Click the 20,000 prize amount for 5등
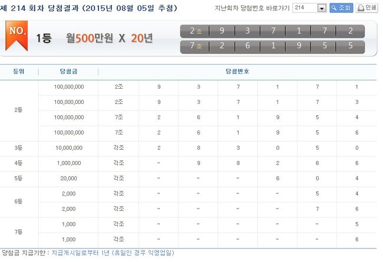Screen dimensions: 383x262 (68, 178)
